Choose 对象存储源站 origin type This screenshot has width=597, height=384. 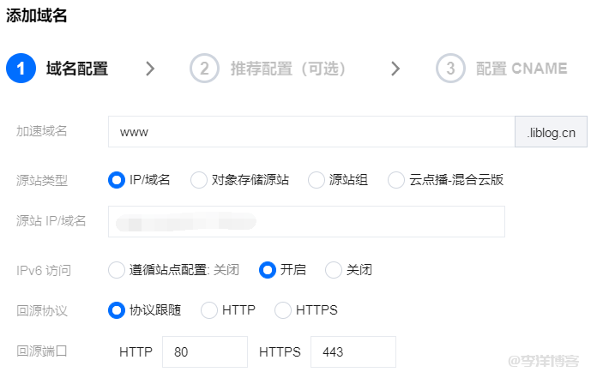point(199,180)
